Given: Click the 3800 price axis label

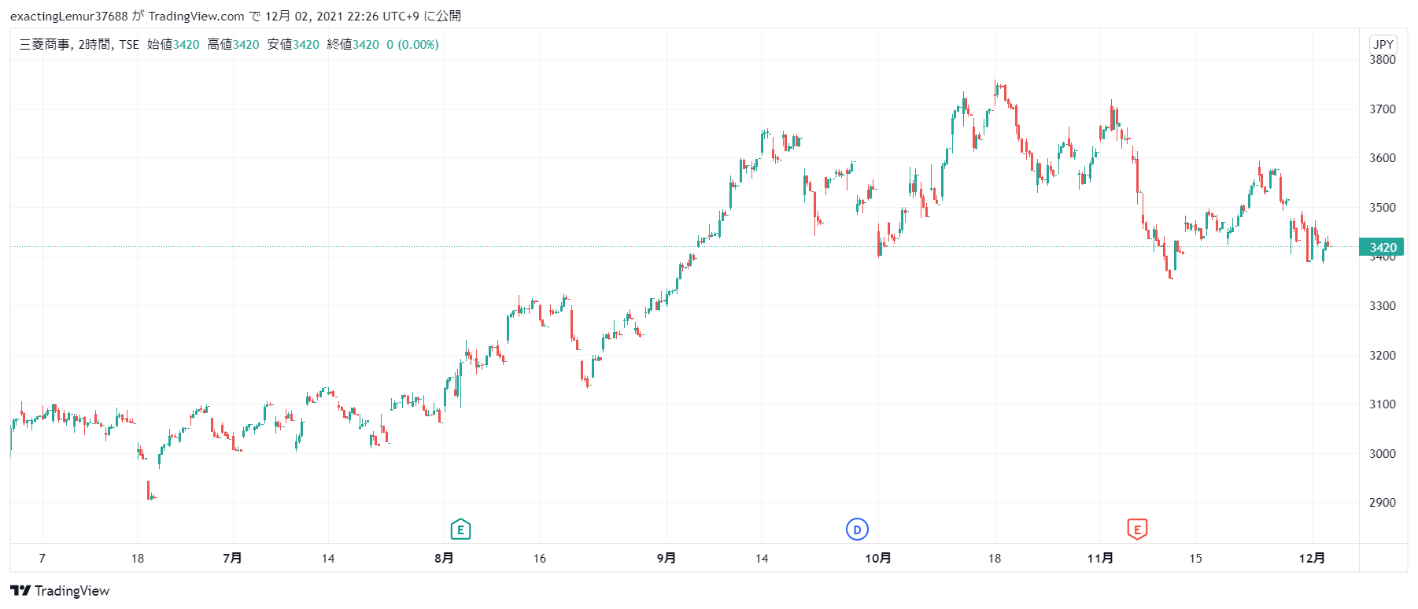Looking at the screenshot, I should 1383,60.
